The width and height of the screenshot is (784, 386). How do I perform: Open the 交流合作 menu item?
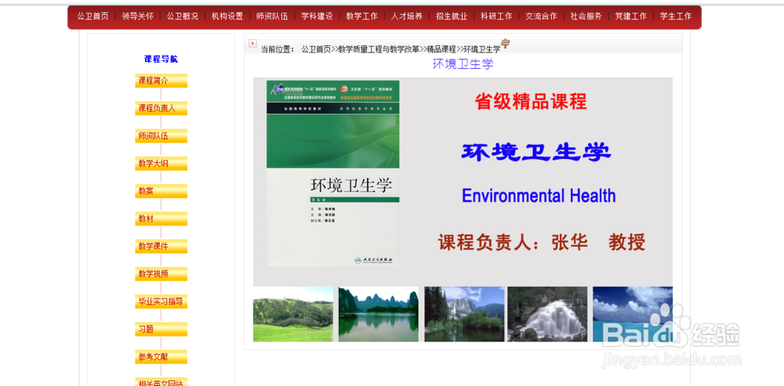(541, 16)
